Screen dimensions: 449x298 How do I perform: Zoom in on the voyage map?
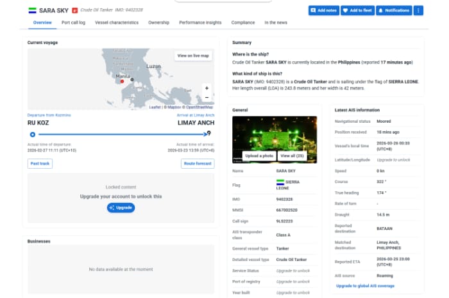[x=207, y=88]
